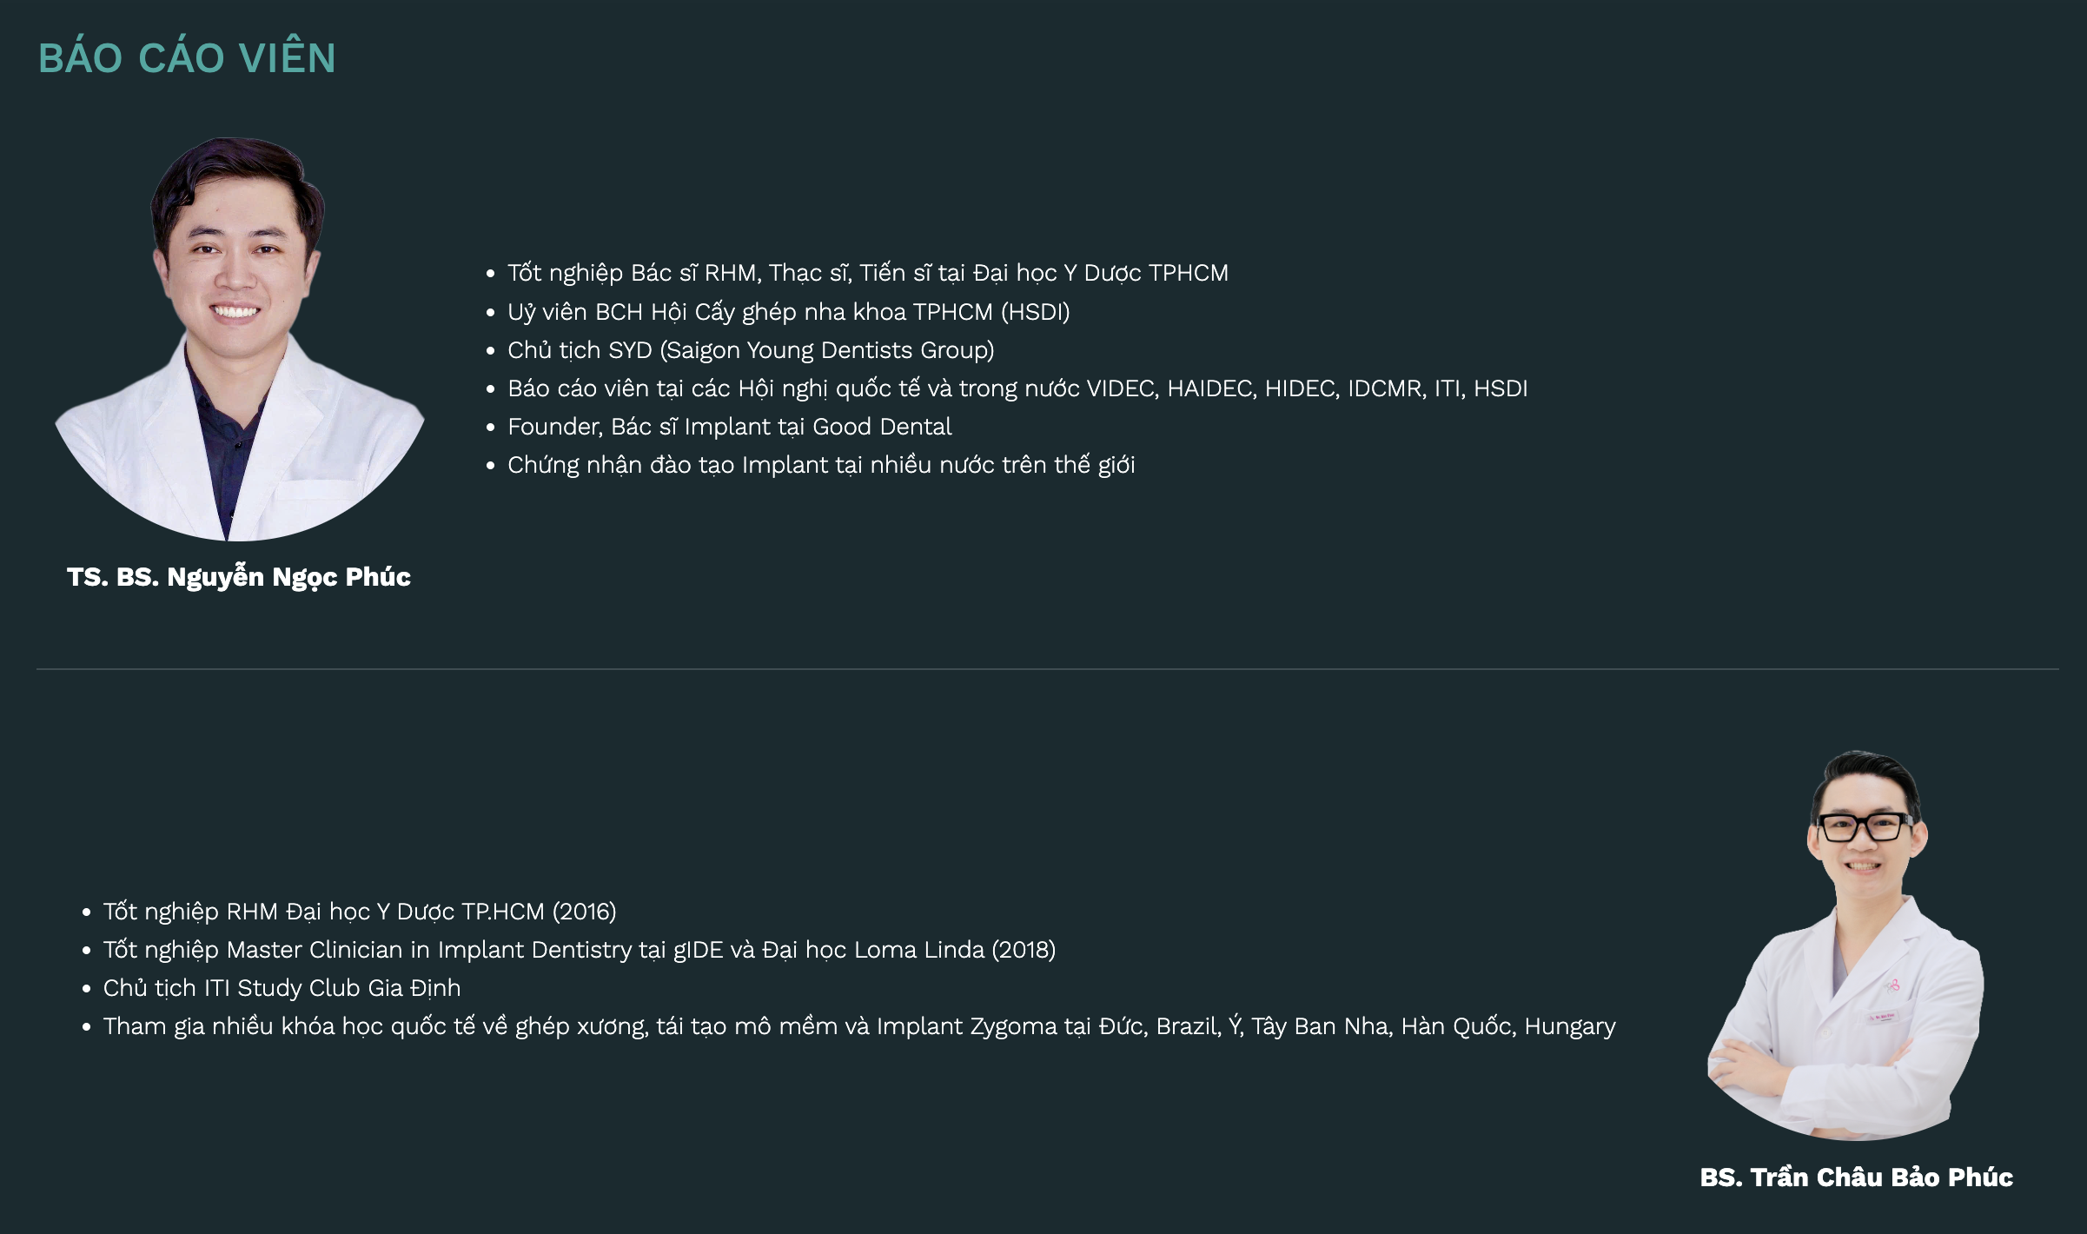The height and width of the screenshot is (1234, 2087).
Task: Click the Saigon Young Dentists Group line
Action: pyautogui.click(x=751, y=350)
